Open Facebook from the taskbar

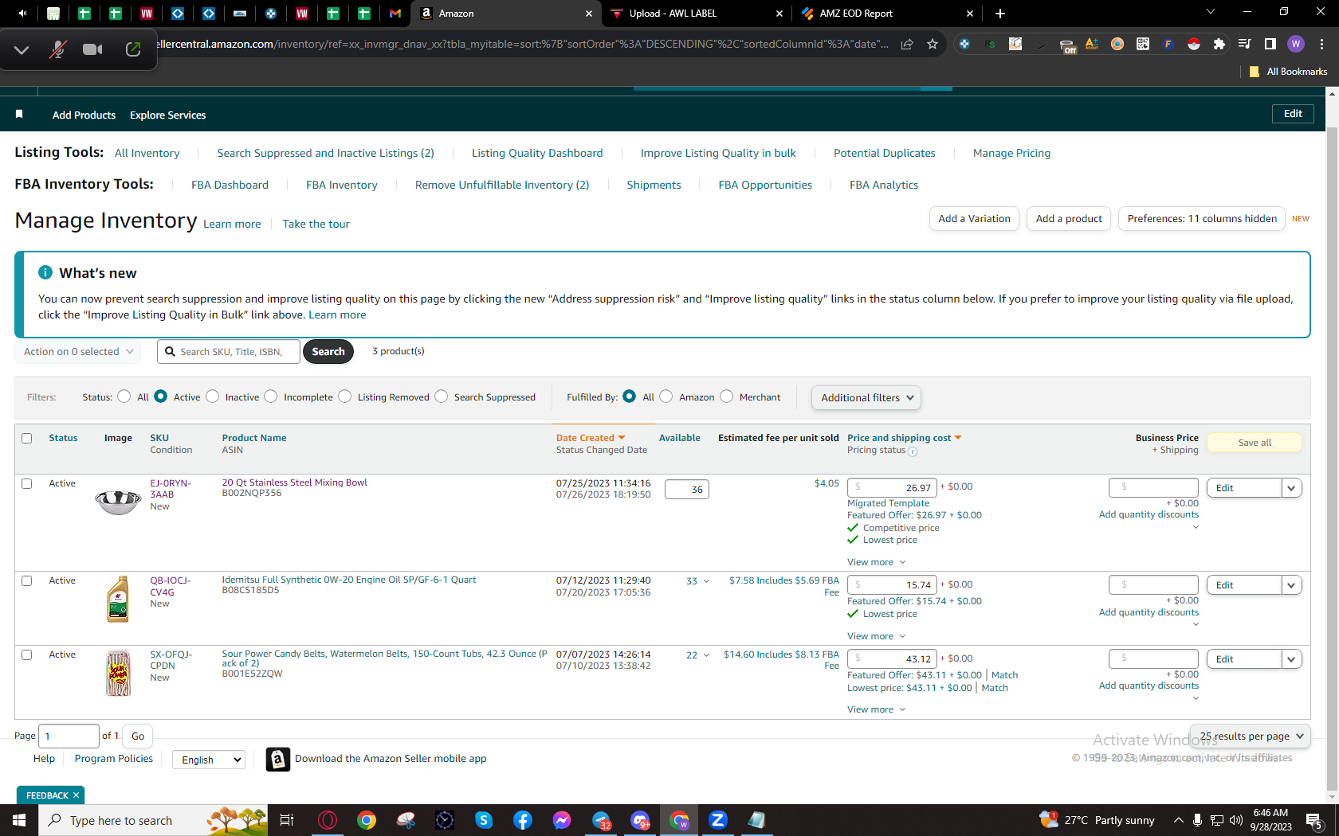523,820
